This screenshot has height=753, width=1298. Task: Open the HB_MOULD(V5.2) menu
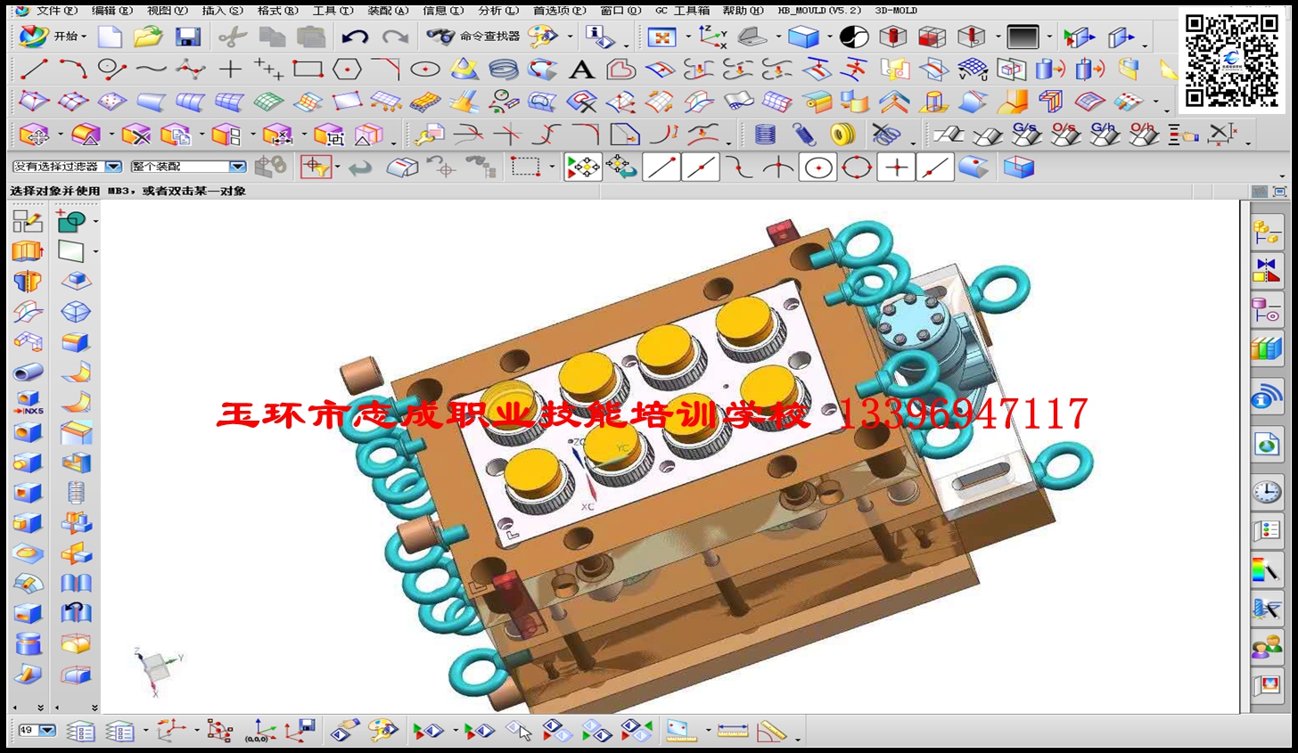coord(818,11)
